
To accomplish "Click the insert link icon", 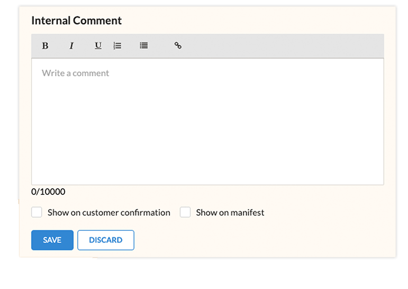I will 178,46.
